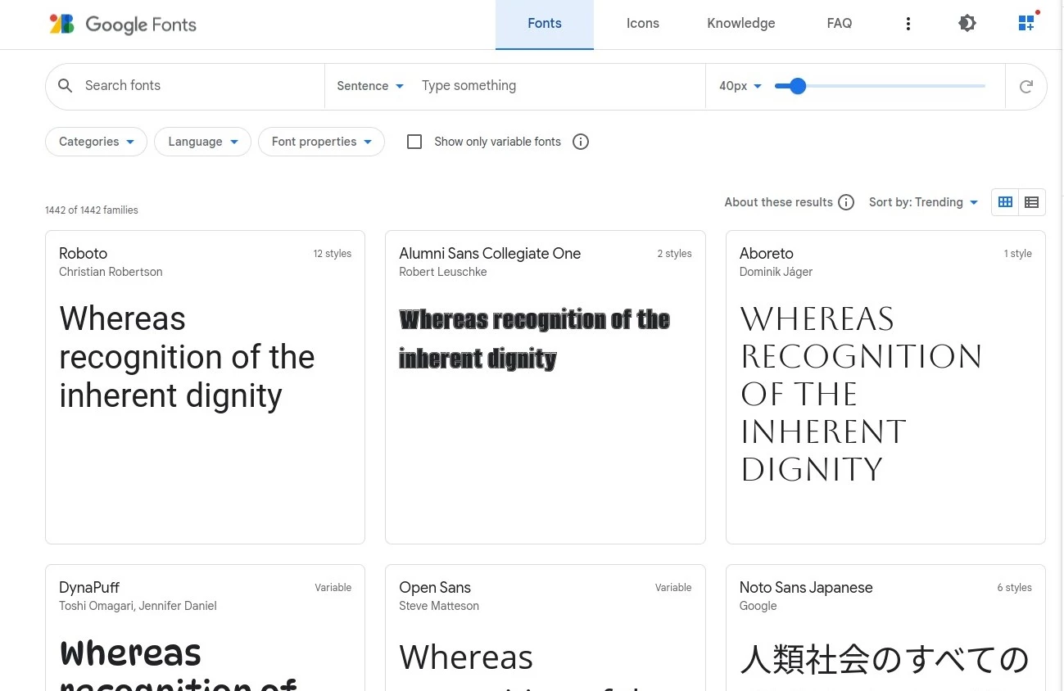Open the Knowledge section
Viewport: 1064px width, 691px height.
(740, 23)
